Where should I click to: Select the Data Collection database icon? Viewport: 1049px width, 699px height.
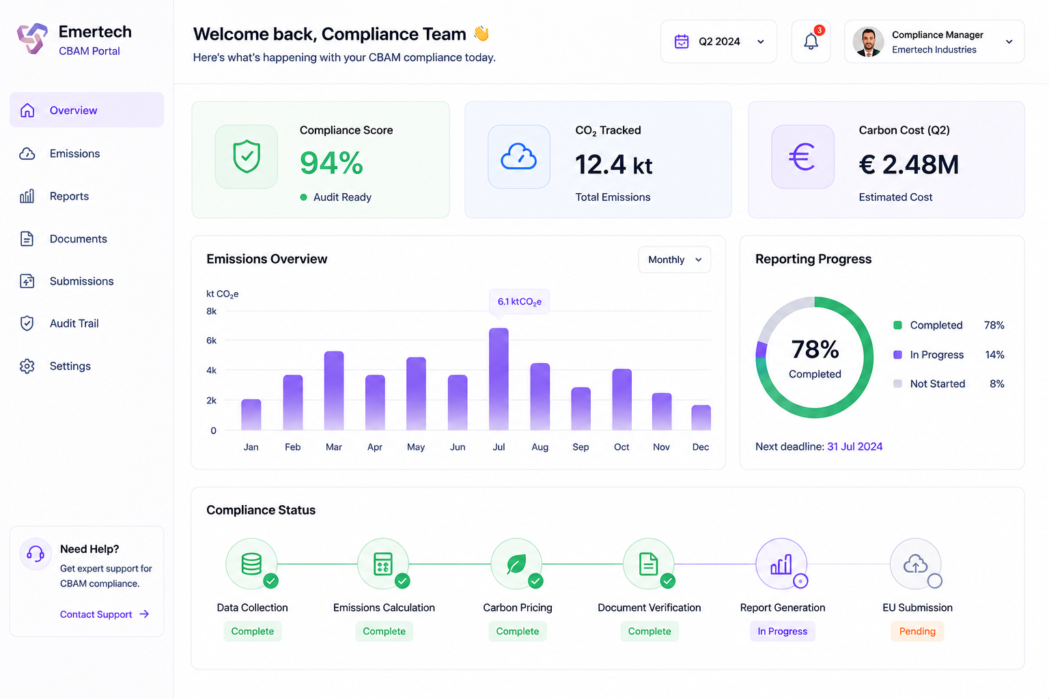(x=251, y=564)
